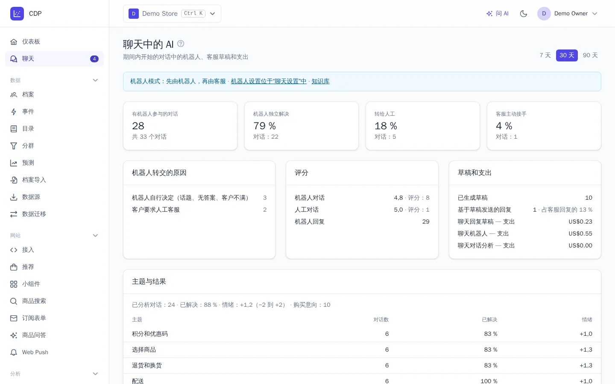Click the 选择商品 topic row
615x384 pixels.
coord(362,350)
